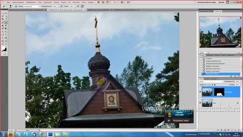Open the Файл menu

pyautogui.click(x=8, y=2)
